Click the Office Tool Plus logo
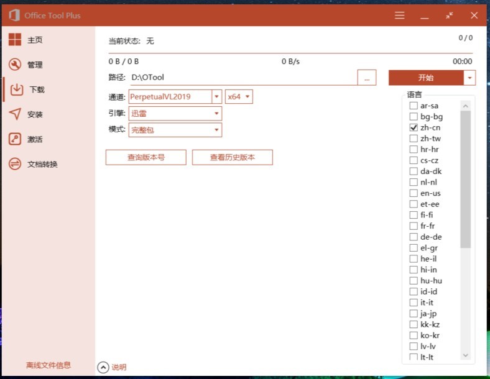This screenshot has width=490, height=379. (x=13, y=15)
